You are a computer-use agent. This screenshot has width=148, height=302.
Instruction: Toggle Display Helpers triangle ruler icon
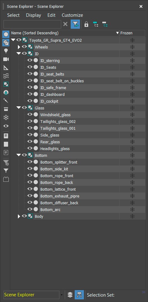[x=6, y=68]
